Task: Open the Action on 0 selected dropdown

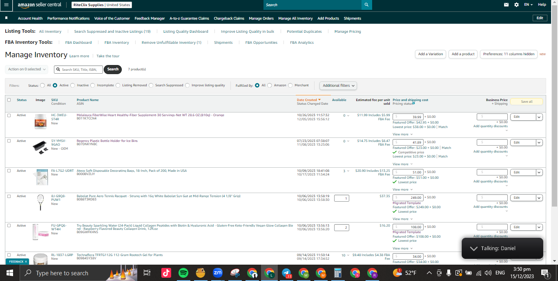Action: click(27, 69)
